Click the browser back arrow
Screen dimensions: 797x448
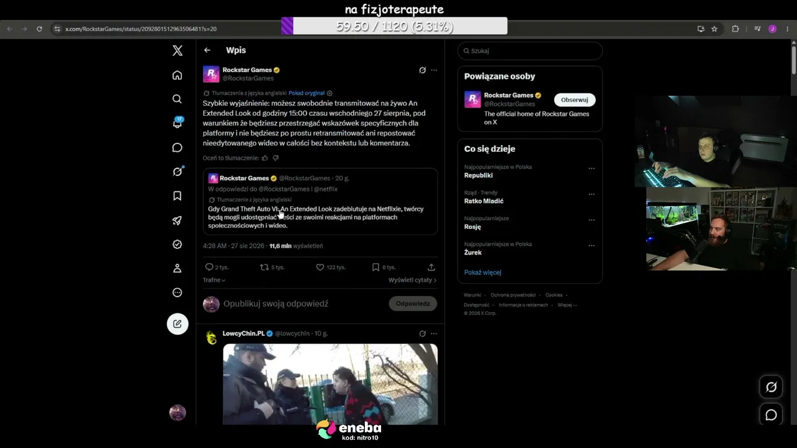point(9,29)
